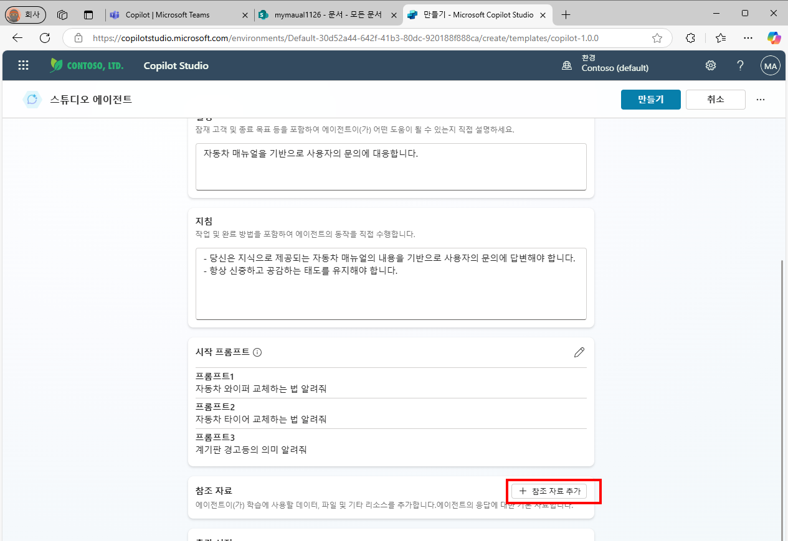Open browser settings and more menu
The width and height of the screenshot is (788, 541).
[x=748, y=38]
